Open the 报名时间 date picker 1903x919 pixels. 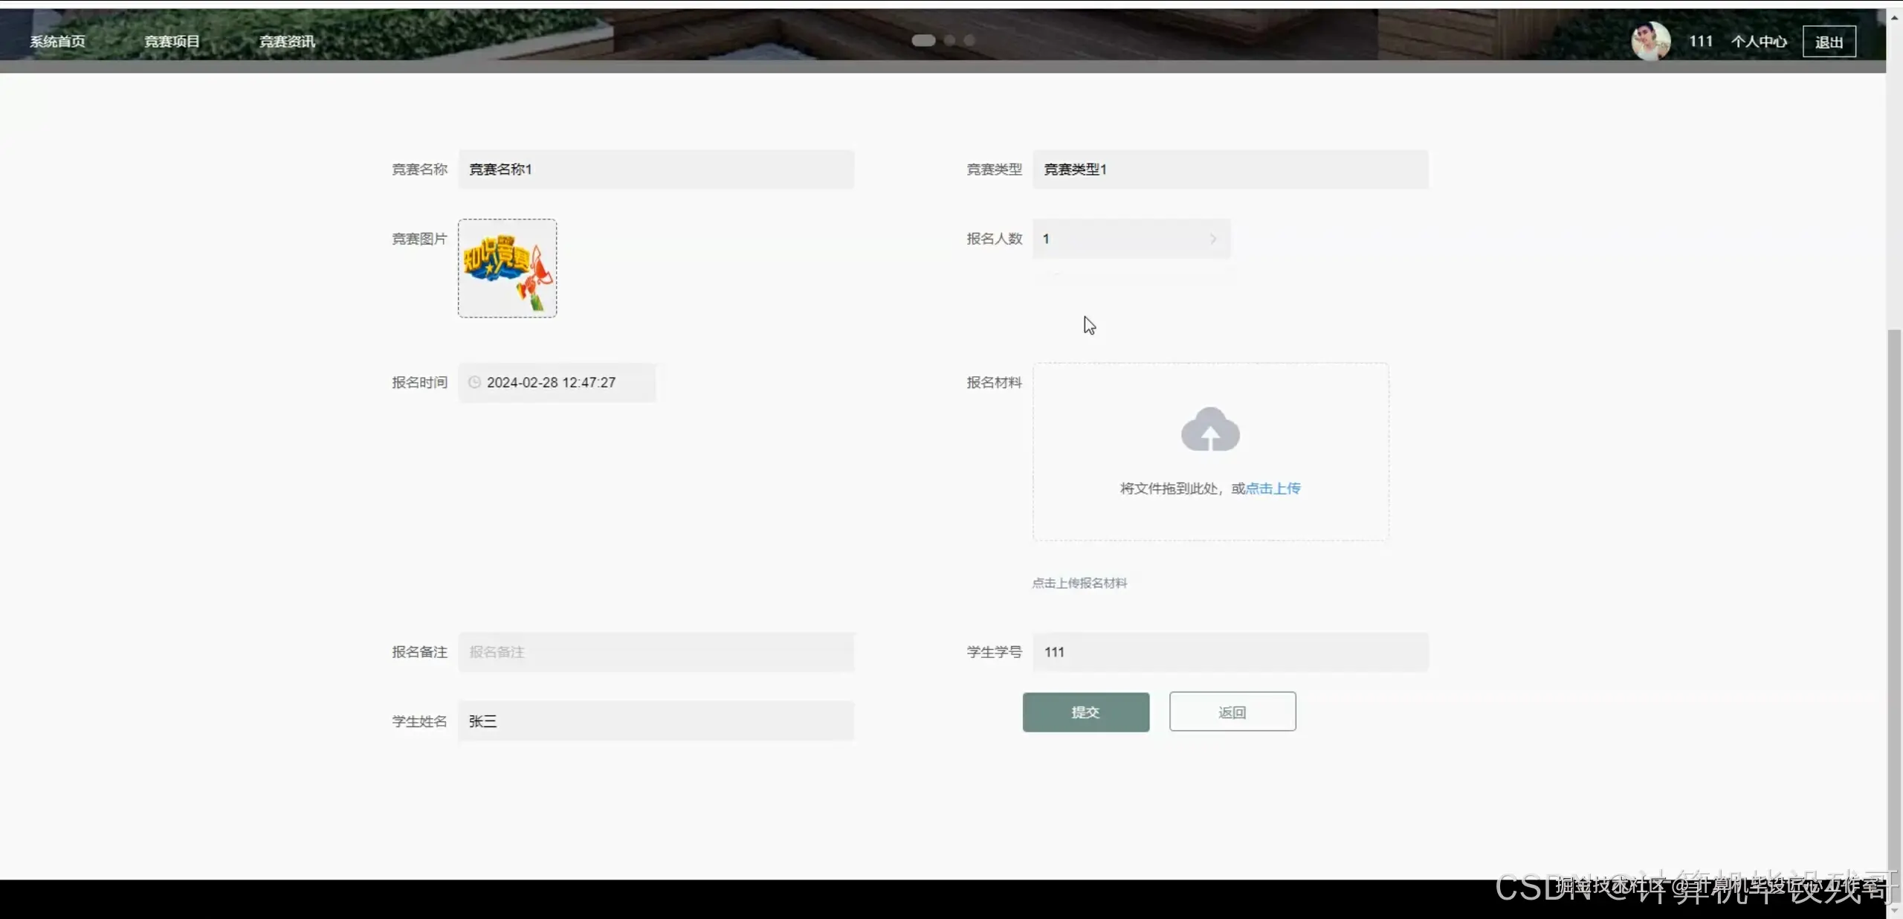[558, 382]
